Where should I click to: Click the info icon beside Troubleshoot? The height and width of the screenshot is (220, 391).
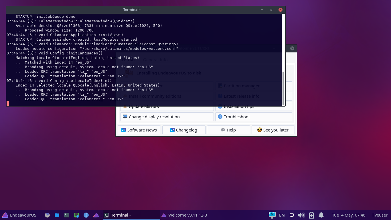[220, 117]
